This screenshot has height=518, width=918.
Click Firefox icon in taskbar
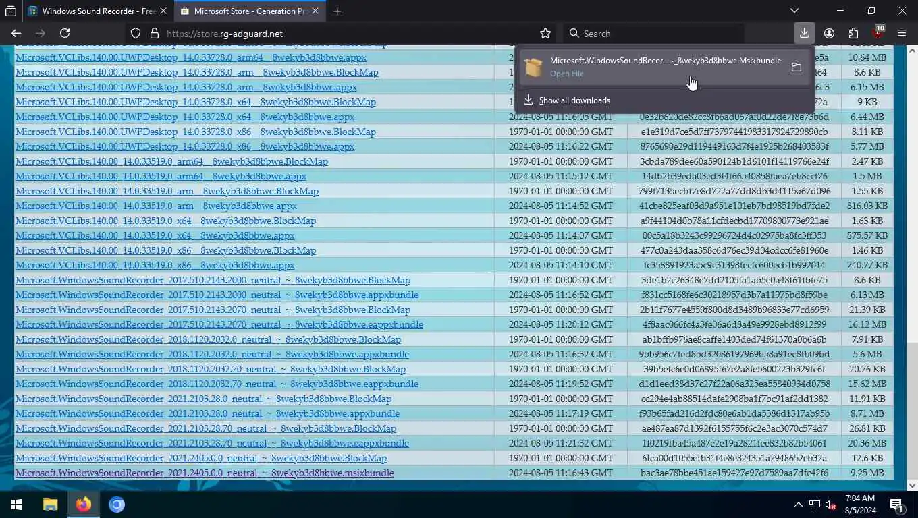(x=84, y=505)
